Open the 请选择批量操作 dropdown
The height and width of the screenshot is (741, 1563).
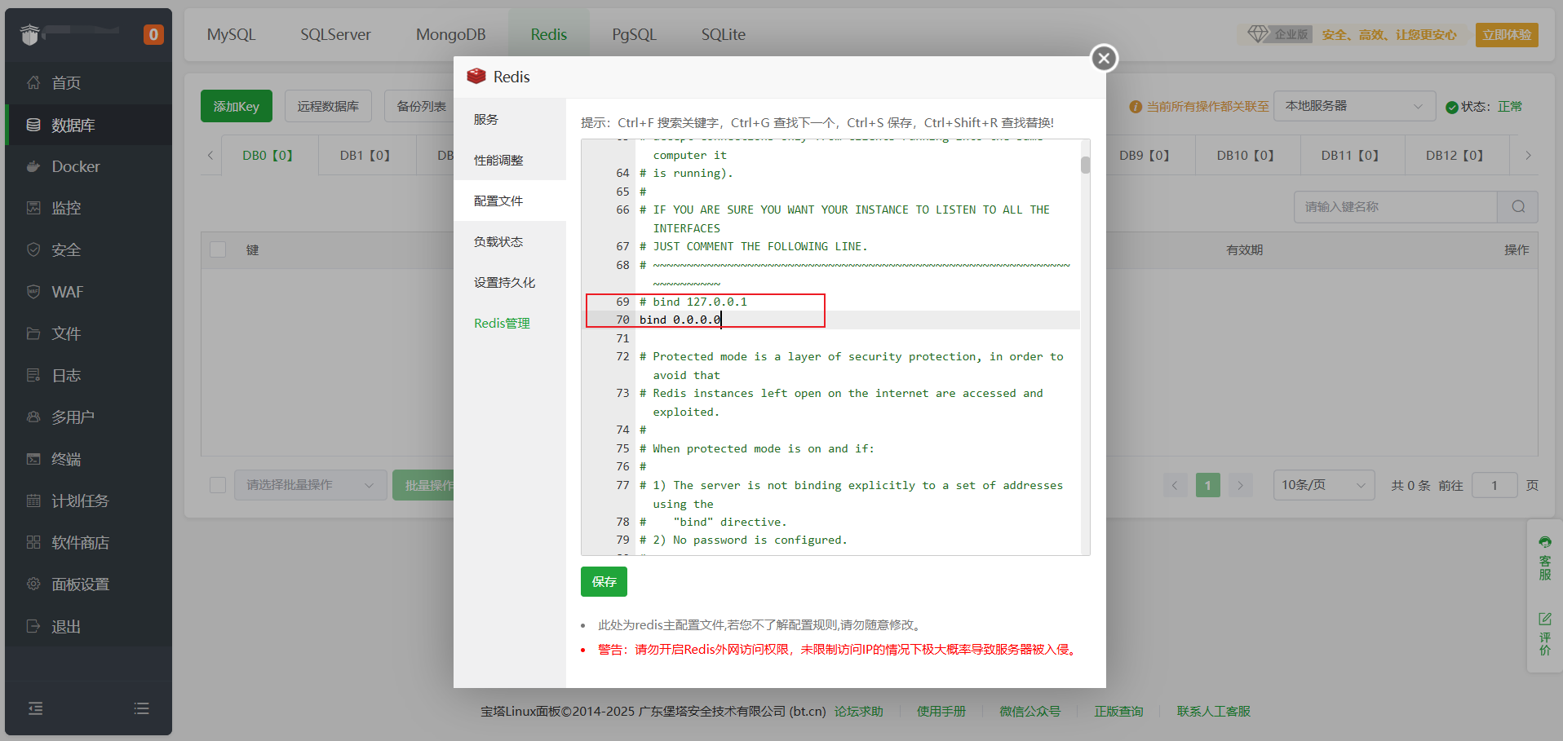(310, 485)
